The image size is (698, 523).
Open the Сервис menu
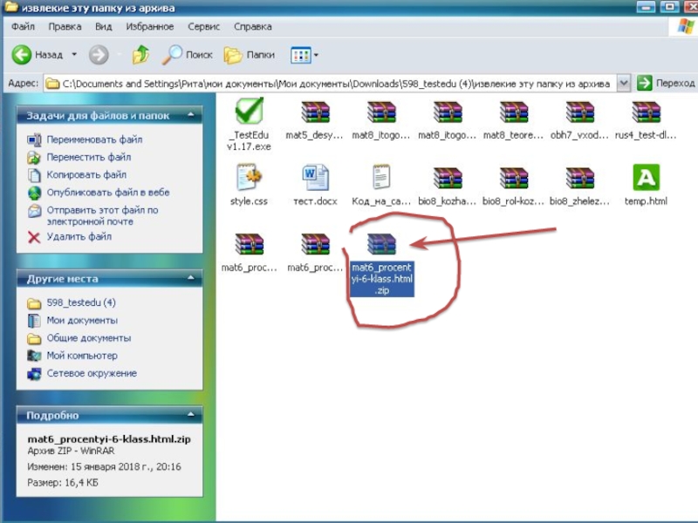[x=203, y=27]
